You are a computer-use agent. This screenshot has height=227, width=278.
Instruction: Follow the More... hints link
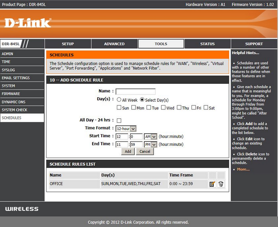pos(243,169)
